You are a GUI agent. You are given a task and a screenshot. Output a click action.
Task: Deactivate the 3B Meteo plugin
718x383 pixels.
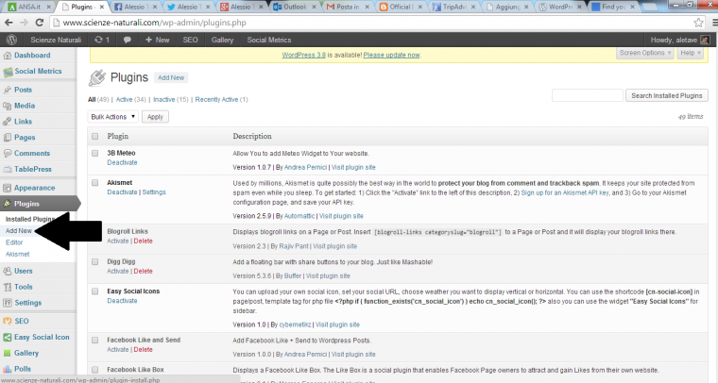(122, 162)
